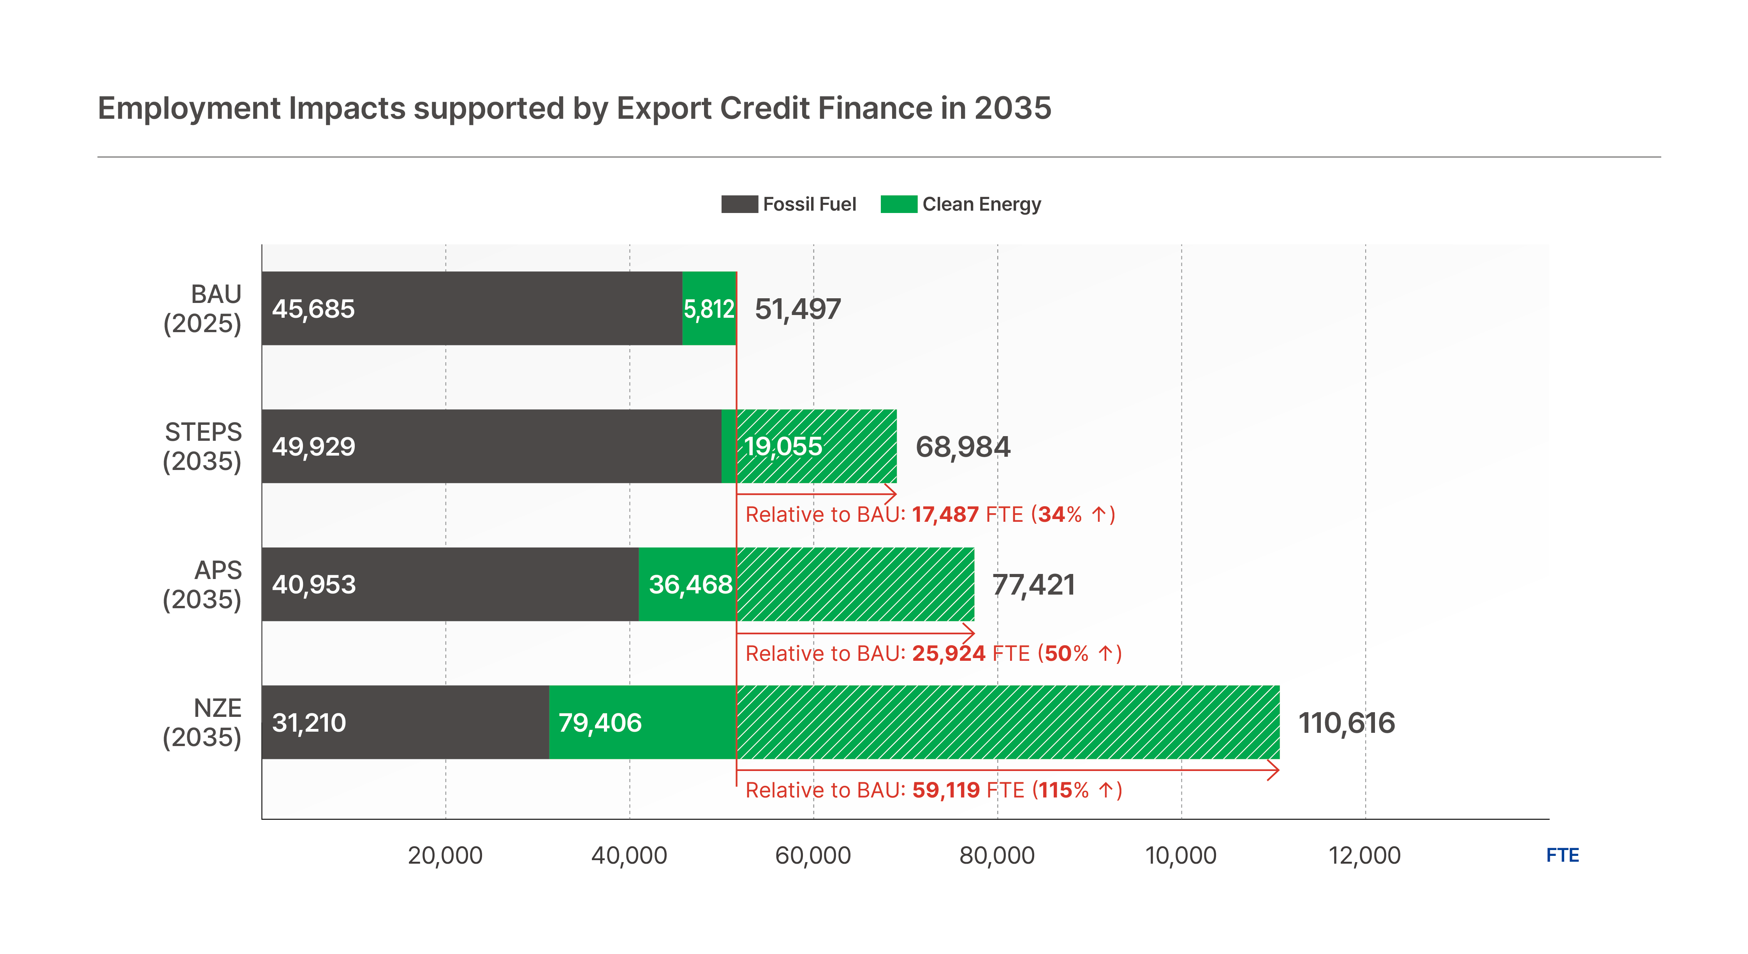Image resolution: width=1748 pixels, height=954 pixels.
Task: Click the STEPS total value 68,984
Action: (x=962, y=447)
